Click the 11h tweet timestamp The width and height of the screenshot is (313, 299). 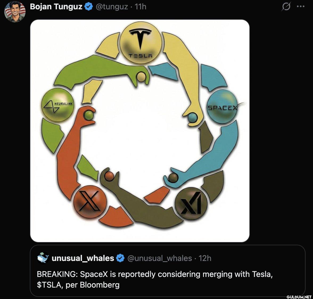pos(141,7)
